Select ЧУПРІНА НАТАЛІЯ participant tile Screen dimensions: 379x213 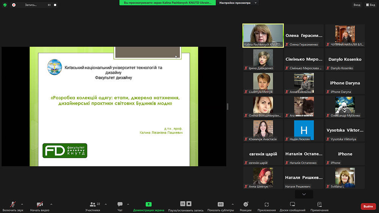[345, 36]
